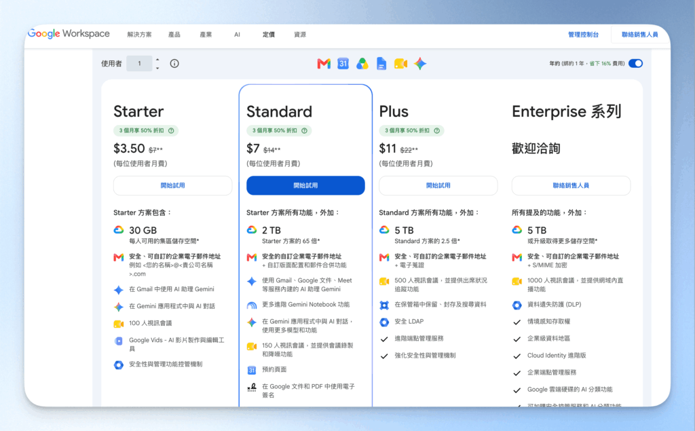Screen dimensions: 695x431
Task: Click the 歡迎洽詢 Enterprise text
Action: pyautogui.click(x=536, y=148)
